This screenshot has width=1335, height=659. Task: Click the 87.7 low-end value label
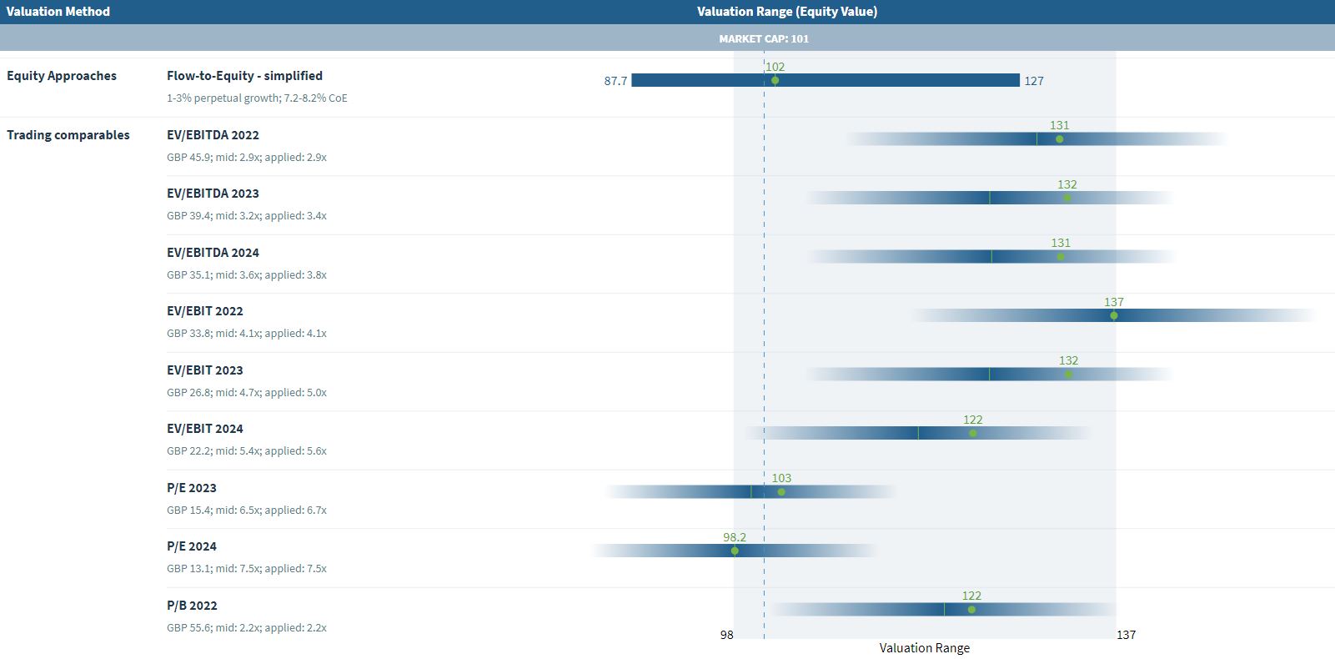click(x=615, y=81)
